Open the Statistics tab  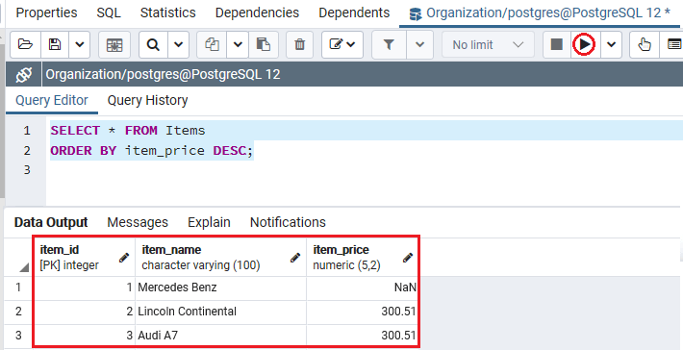point(167,12)
